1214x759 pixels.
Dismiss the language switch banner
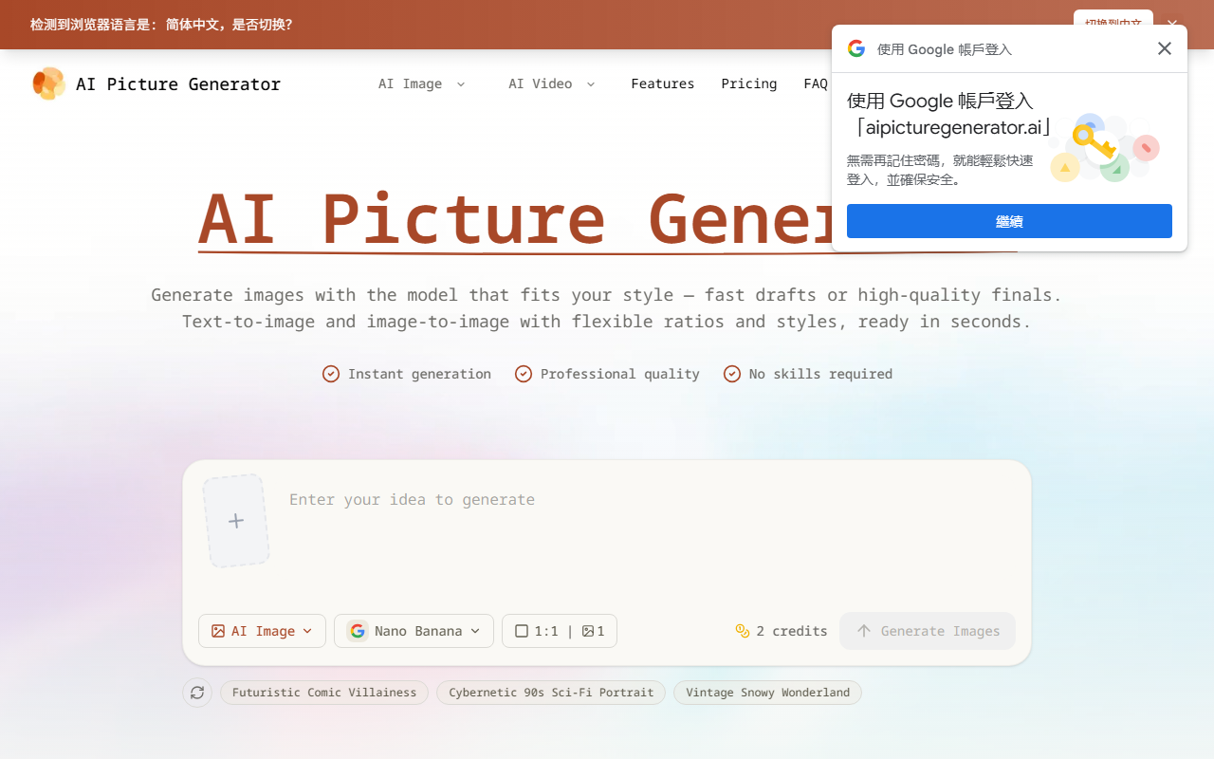click(1172, 24)
